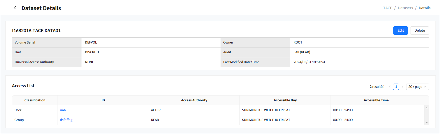Navigate to TACF breadcrumb

388,8
